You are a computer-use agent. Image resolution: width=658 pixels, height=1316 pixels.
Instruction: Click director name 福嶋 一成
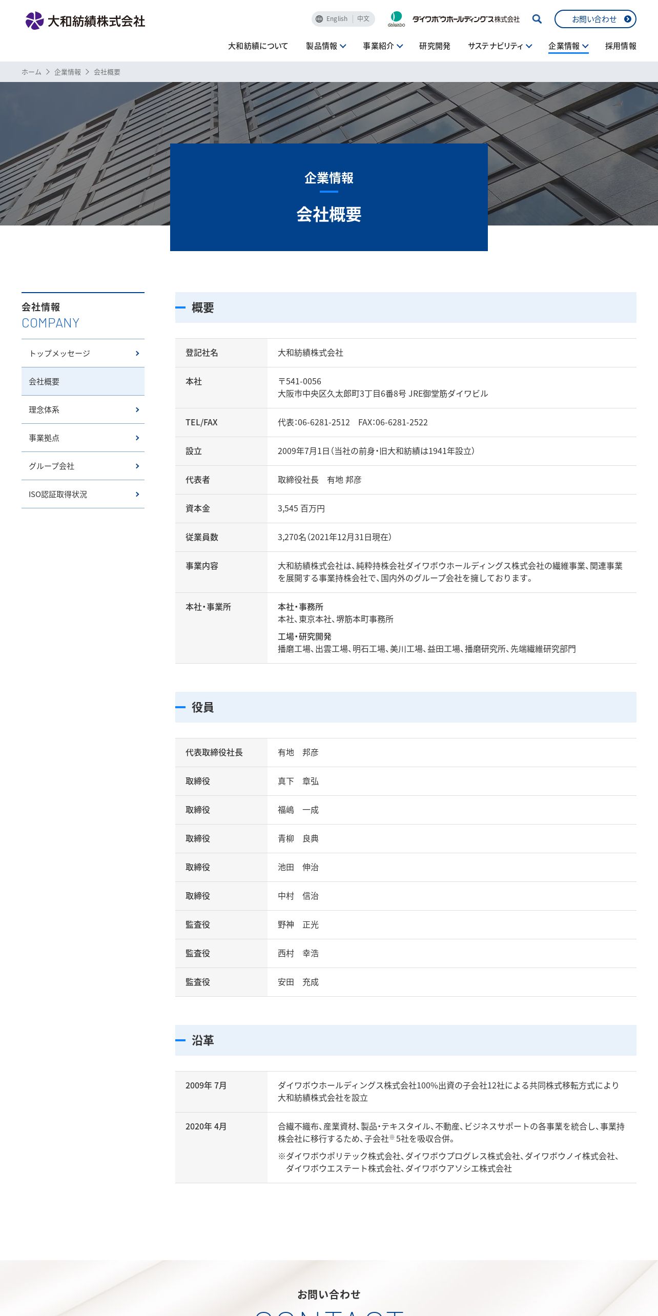[298, 810]
